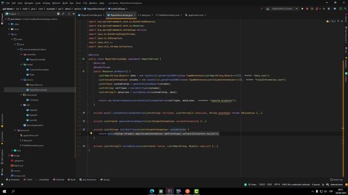This screenshot has width=348, height=195.
Task: Switch to data.json editor tab
Action: (146, 15)
